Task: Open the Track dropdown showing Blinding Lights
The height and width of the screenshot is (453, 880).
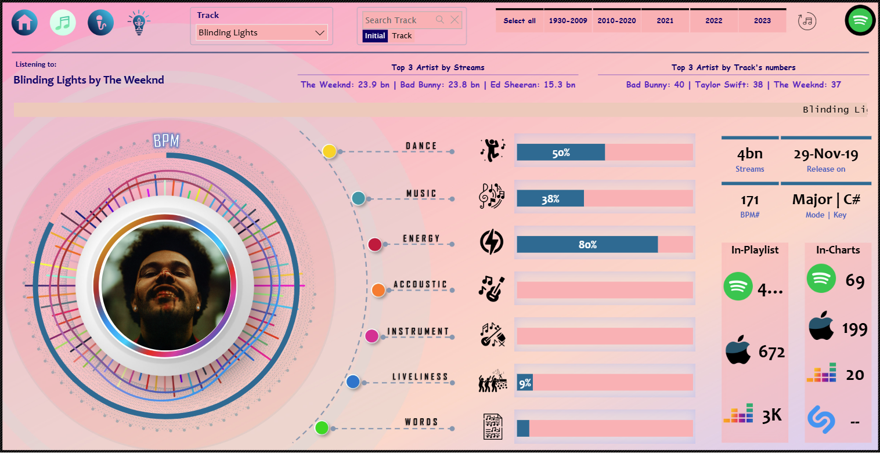Action: 262,33
